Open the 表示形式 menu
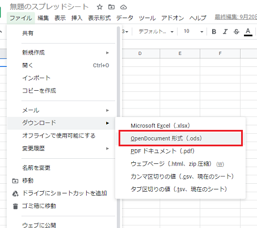257x228 pixels. tap(99, 18)
